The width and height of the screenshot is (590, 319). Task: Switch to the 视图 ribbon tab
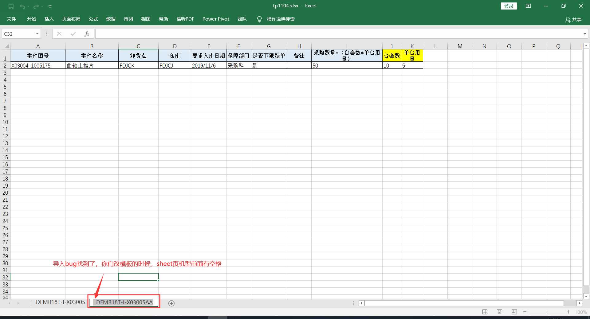tap(146, 19)
